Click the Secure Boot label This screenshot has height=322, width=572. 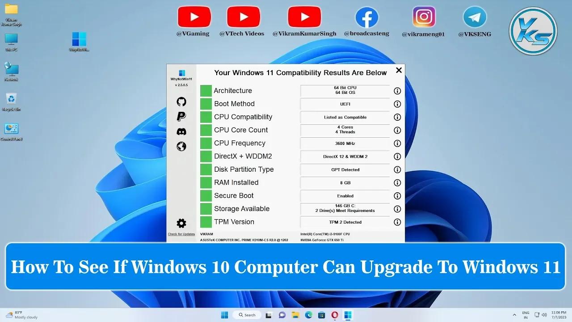pos(234,195)
